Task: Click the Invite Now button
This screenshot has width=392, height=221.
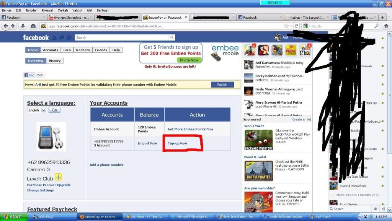Action: coord(189,60)
